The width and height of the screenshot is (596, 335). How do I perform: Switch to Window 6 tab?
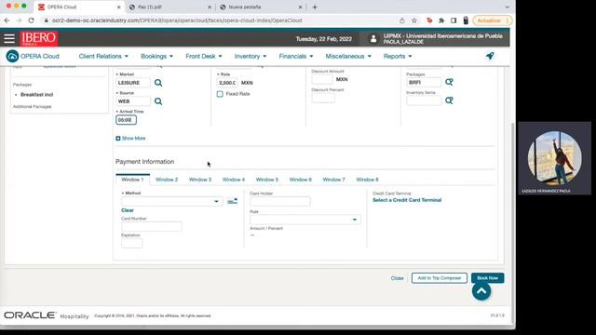tap(300, 180)
